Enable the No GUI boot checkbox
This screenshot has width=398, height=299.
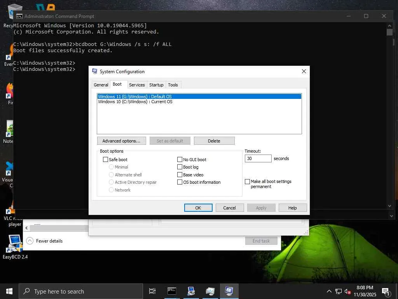pyautogui.click(x=180, y=159)
